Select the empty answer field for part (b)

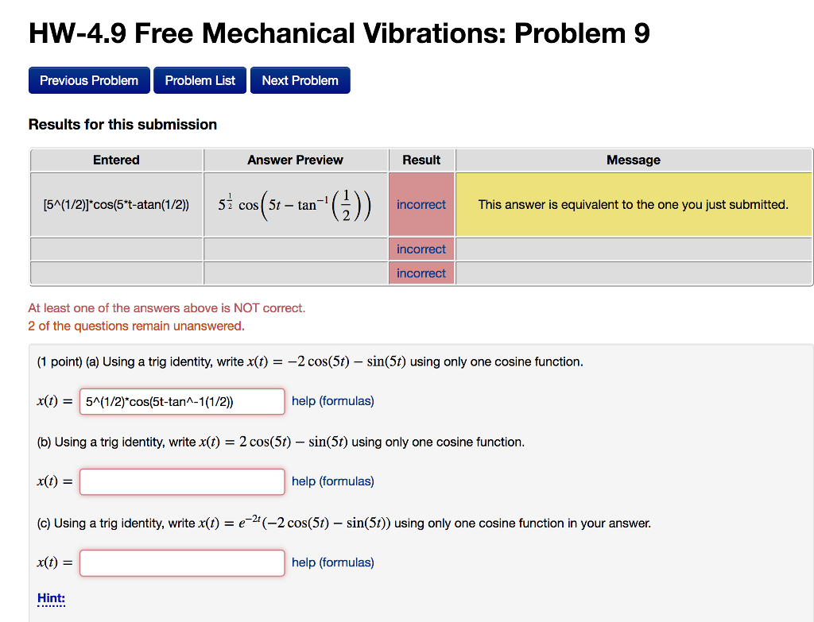click(181, 481)
